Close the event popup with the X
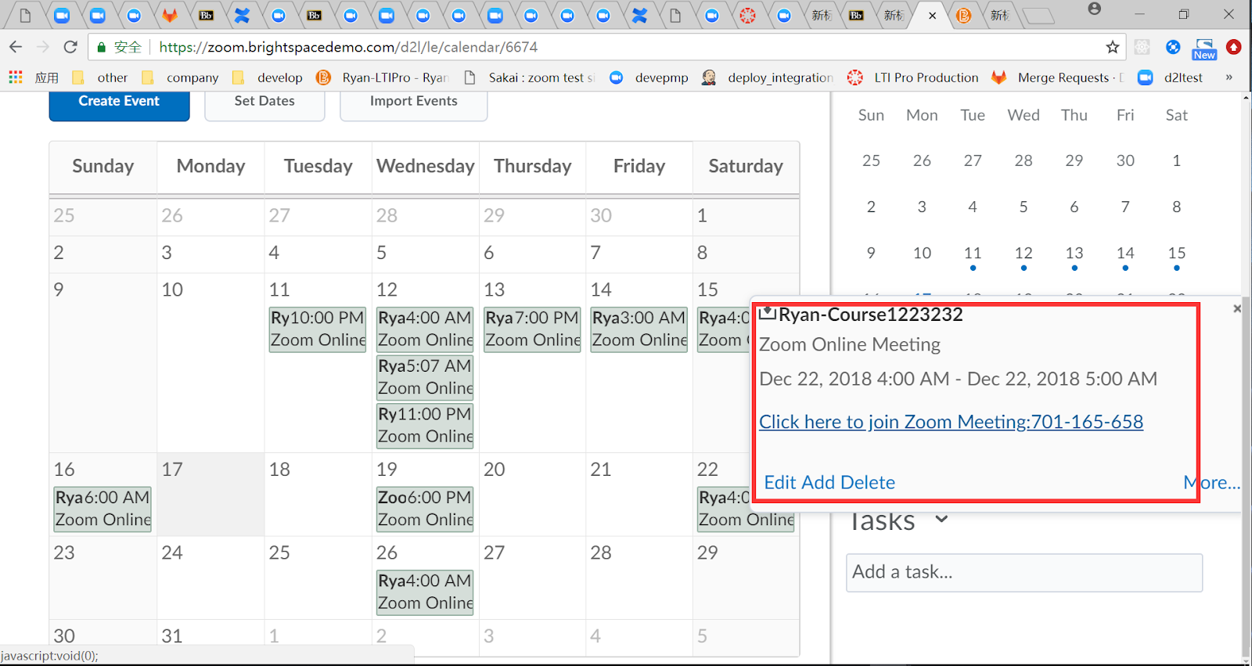 point(1237,308)
